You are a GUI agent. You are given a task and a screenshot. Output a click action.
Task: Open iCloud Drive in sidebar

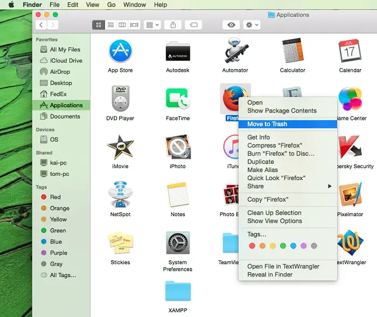point(61,61)
